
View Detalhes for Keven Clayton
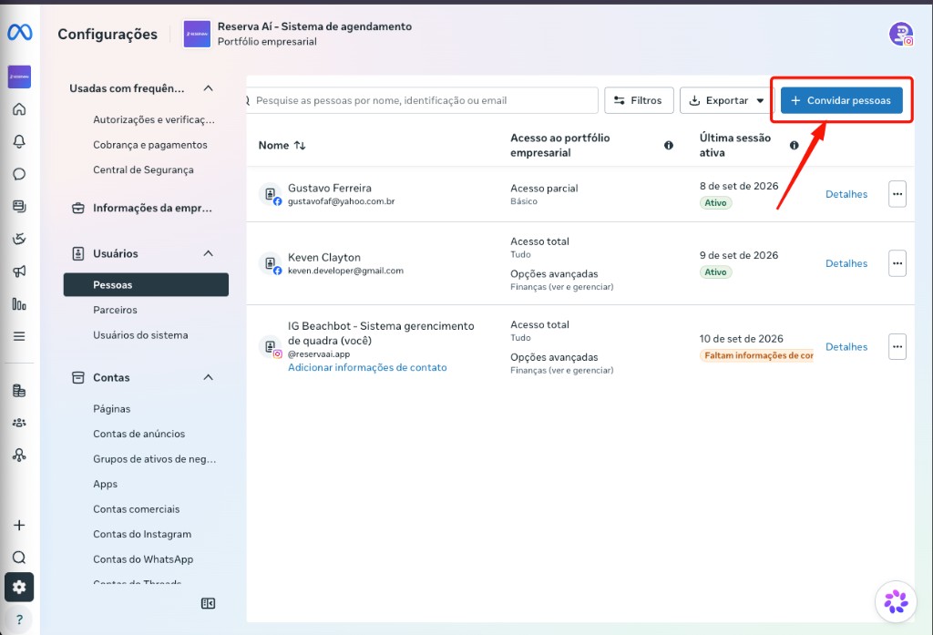pos(846,263)
